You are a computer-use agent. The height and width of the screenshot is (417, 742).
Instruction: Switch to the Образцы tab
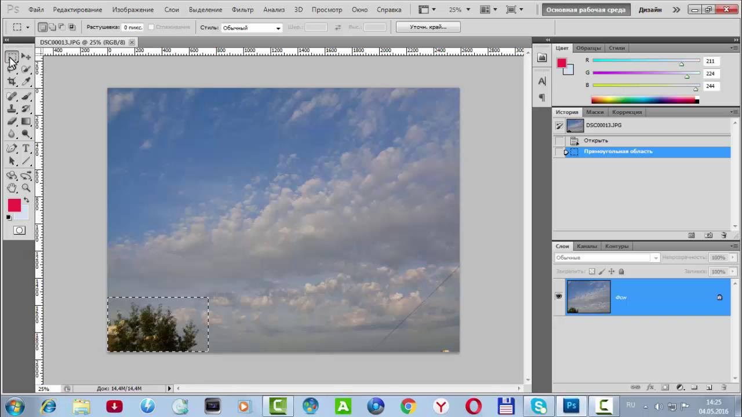pyautogui.click(x=588, y=48)
